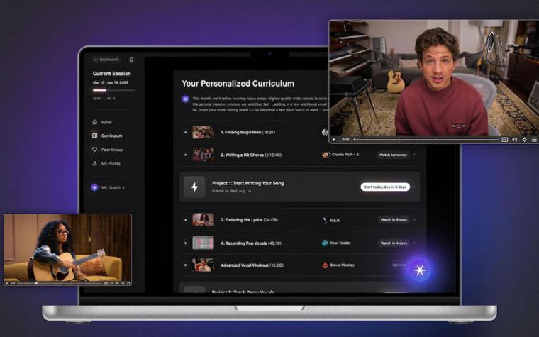This screenshot has width=539, height=337.
Task: Play lesson 4 Recording Pop Vocals
Action: coord(186,243)
